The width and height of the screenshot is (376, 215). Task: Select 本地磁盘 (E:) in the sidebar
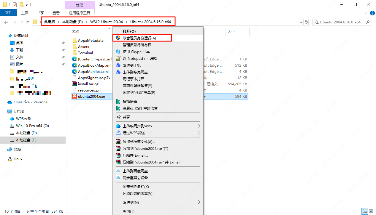click(x=26, y=133)
